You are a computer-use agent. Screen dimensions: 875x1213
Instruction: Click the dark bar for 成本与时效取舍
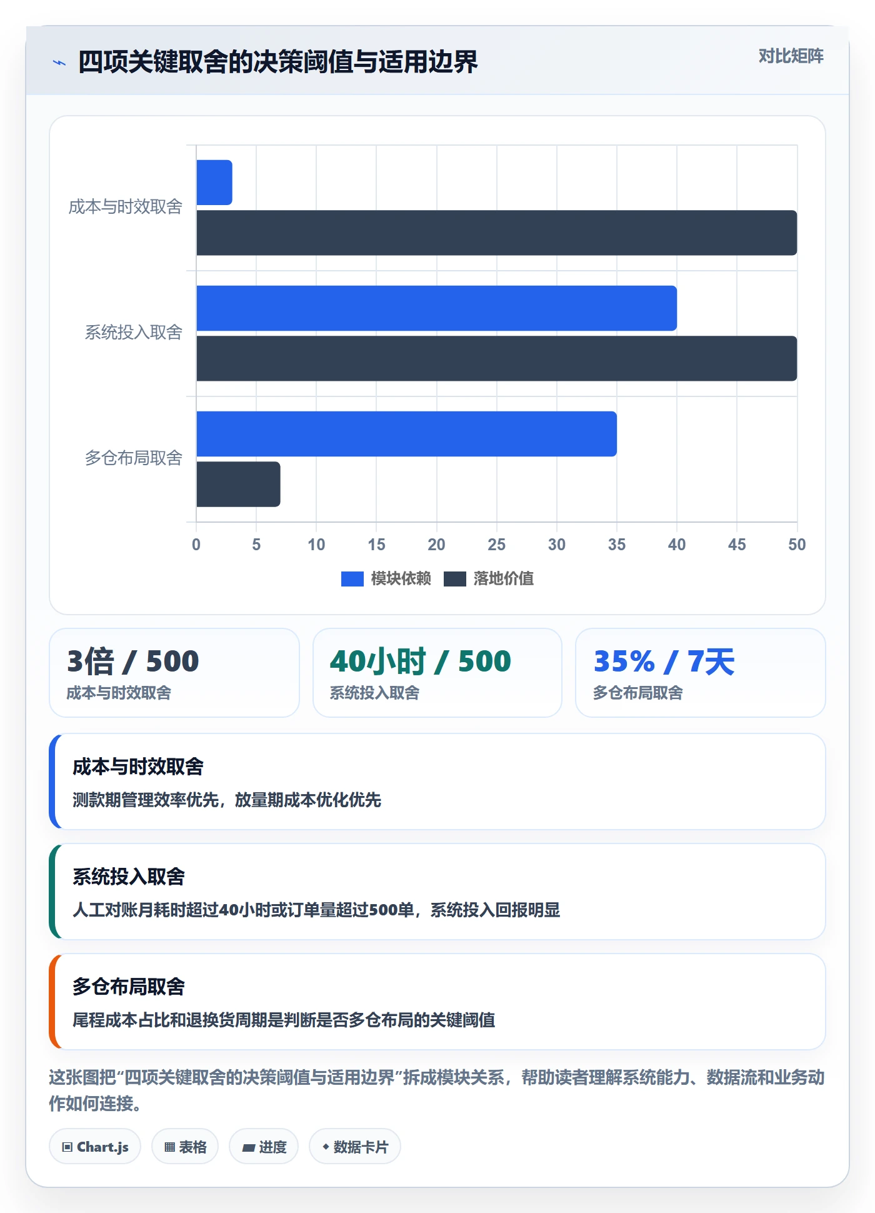pyautogui.click(x=497, y=233)
